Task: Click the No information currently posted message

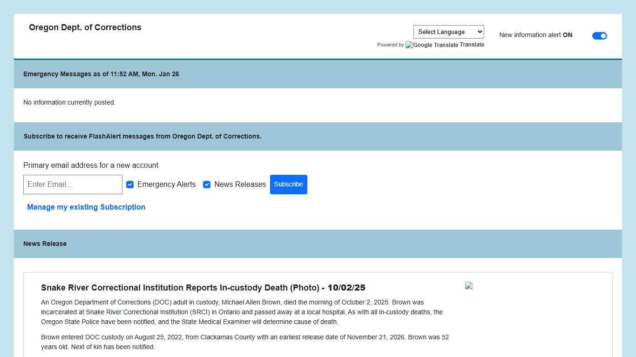Action: click(x=69, y=102)
